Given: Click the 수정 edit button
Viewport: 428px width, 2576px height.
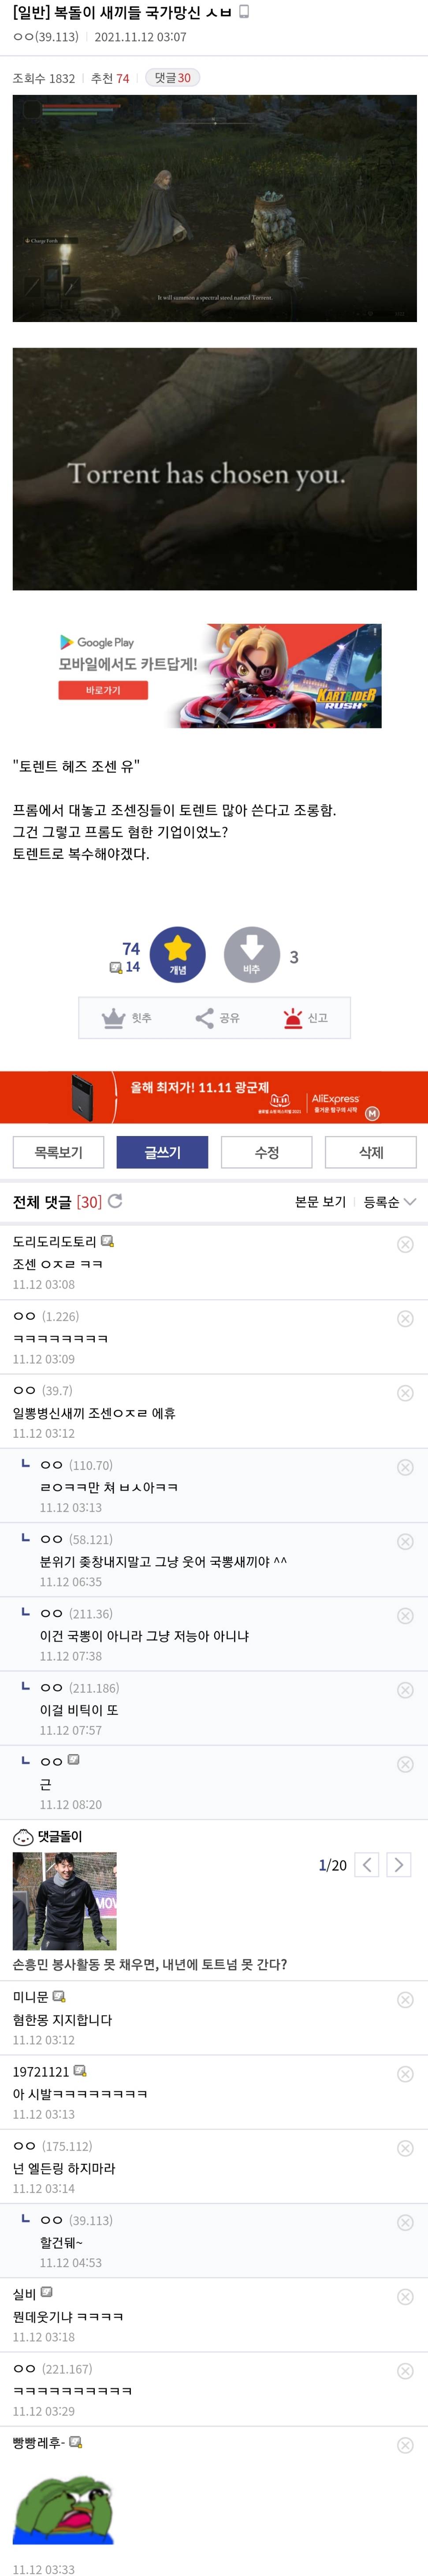Looking at the screenshot, I should click(266, 1152).
